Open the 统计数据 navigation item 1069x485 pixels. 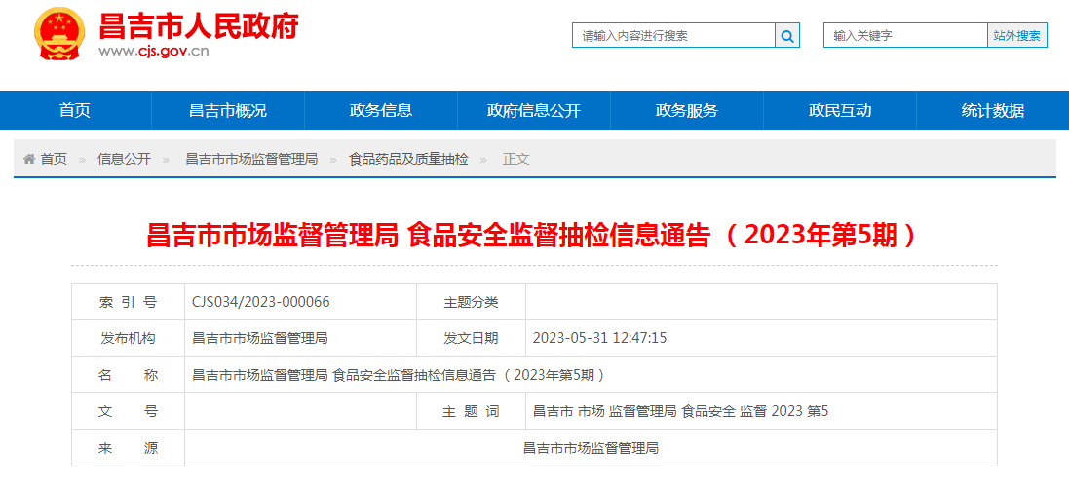[x=993, y=110]
